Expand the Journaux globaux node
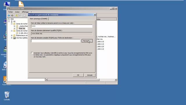The image size is (186, 105). pyautogui.click(x=12, y=38)
